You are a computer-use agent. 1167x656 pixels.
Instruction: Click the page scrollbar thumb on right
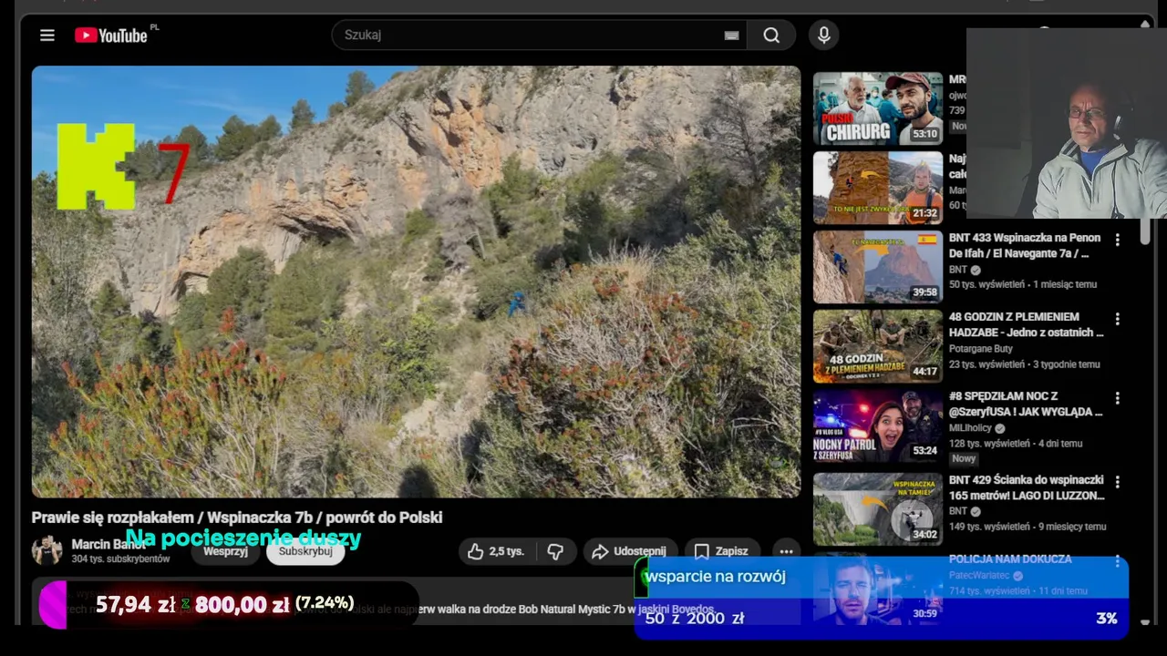pos(1145,231)
